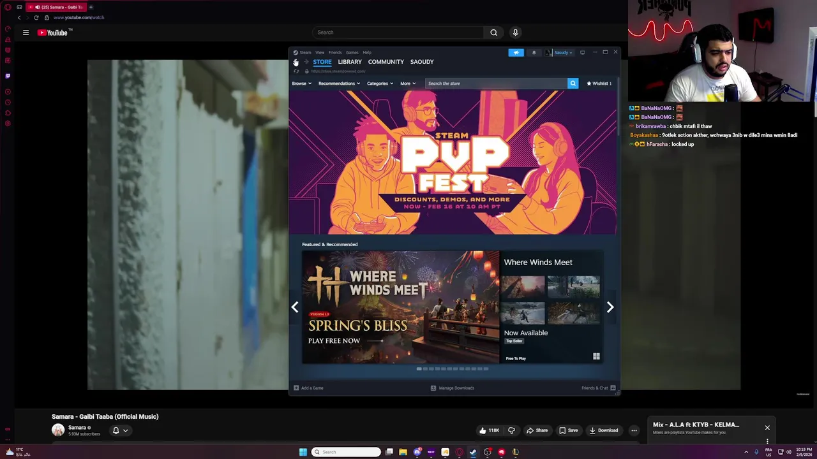The height and width of the screenshot is (459, 817).
Task: Reload the Steam store page
Action: point(296,71)
